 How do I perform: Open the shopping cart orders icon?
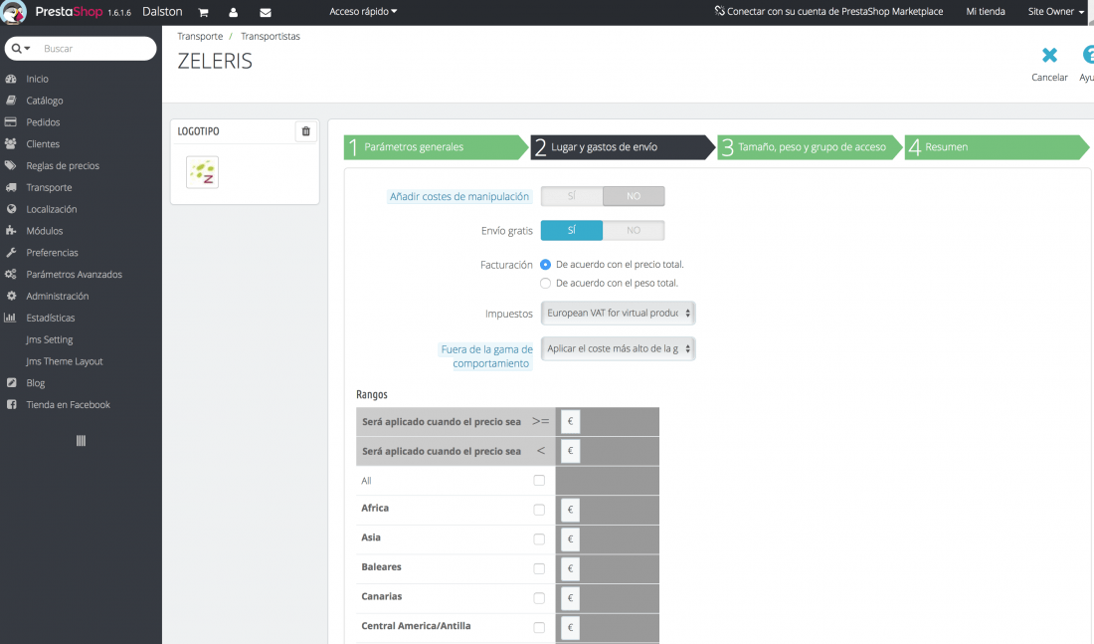click(203, 13)
